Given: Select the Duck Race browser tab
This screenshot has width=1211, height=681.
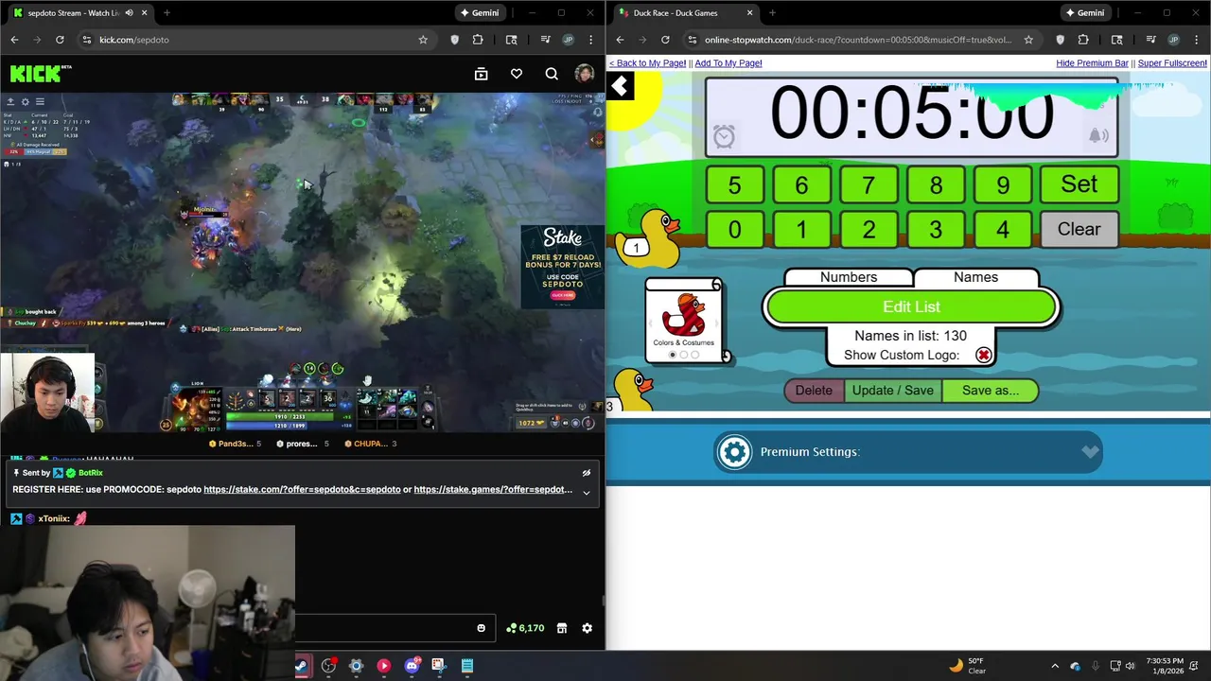Looking at the screenshot, I should tap(686, 13).
